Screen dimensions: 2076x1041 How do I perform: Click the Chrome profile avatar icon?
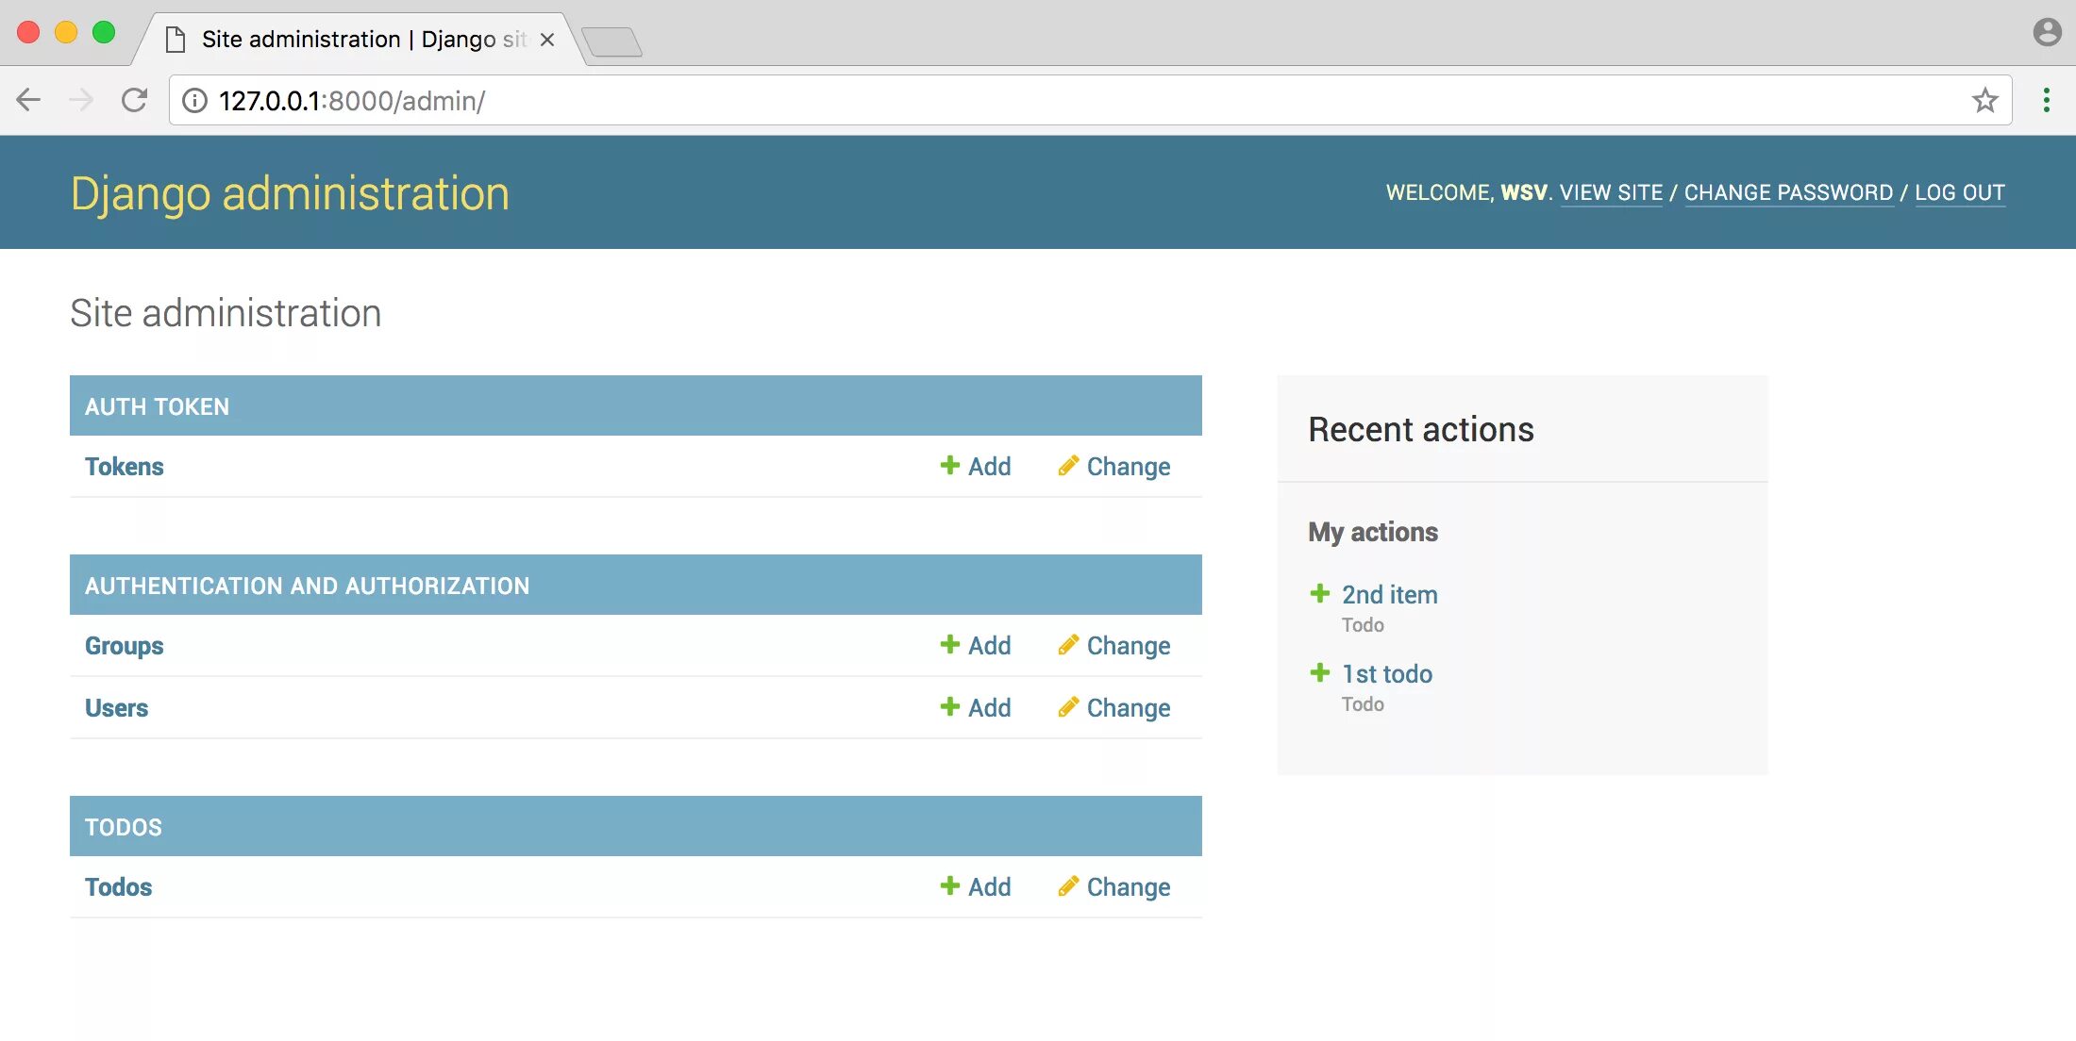2046,32
